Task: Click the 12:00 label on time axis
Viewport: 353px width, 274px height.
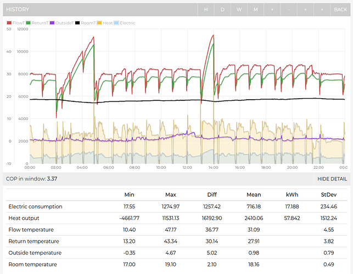Action: 187,168
